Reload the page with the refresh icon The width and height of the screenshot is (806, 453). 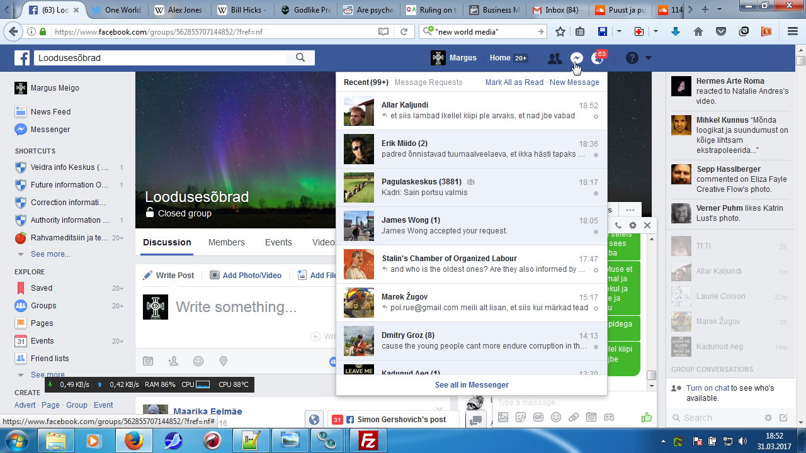[x=404, y=31]
